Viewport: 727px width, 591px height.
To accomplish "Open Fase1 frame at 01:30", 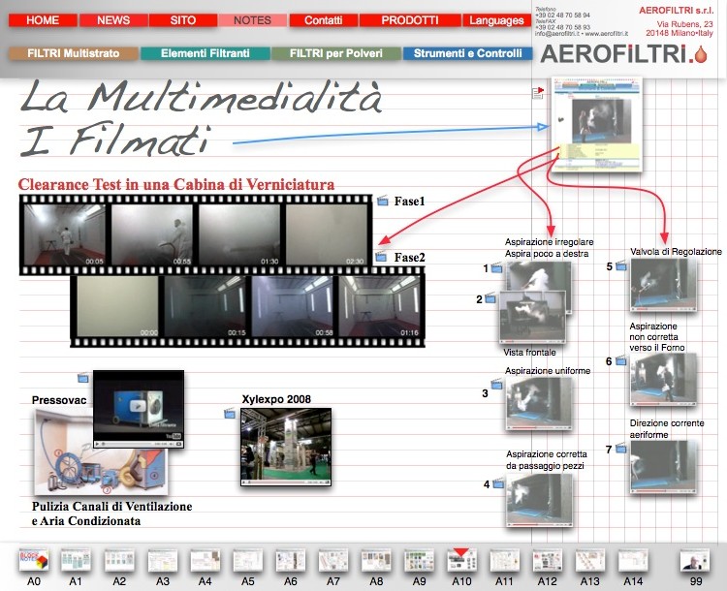I will tap(239, 235).
